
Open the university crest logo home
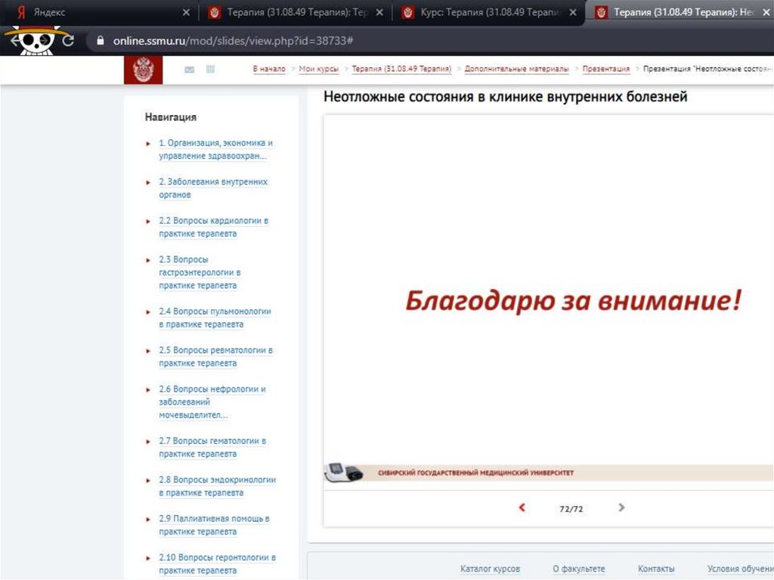pyautogui.click(x=143, y=70)
